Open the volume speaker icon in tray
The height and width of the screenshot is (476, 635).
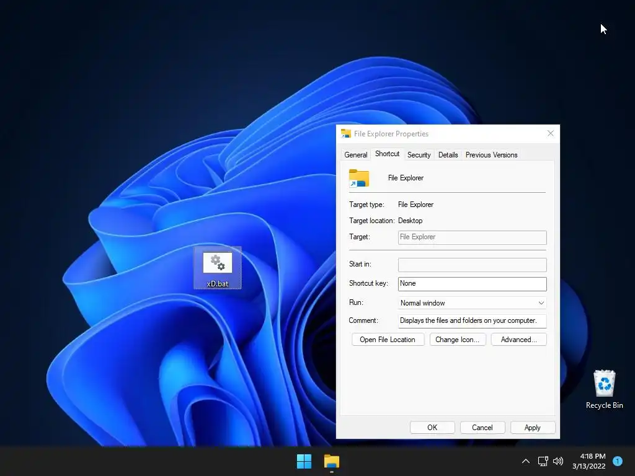point(558,461)
